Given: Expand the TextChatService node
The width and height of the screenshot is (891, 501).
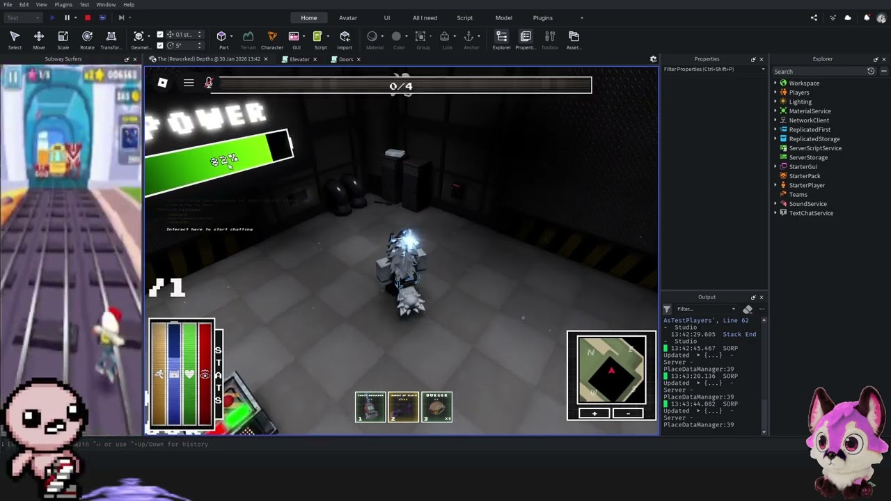Looking at the screenshot, I should tap(775, 213).
